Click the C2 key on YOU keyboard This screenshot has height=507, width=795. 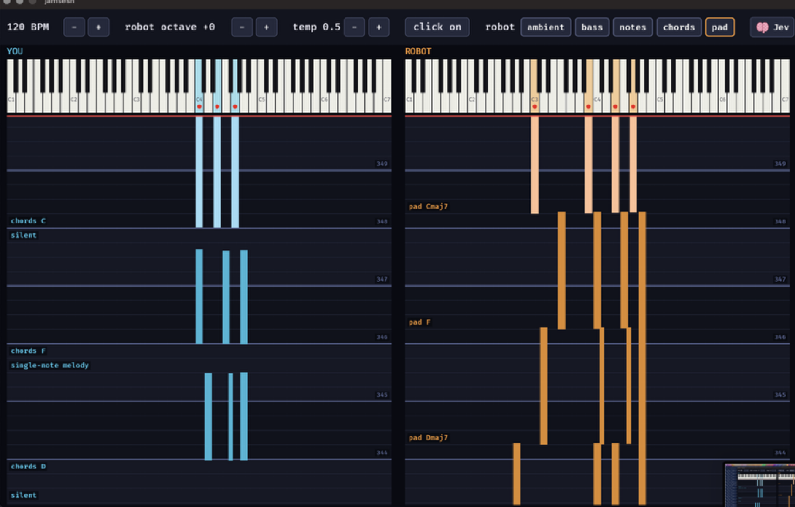[x=74, y=101]
